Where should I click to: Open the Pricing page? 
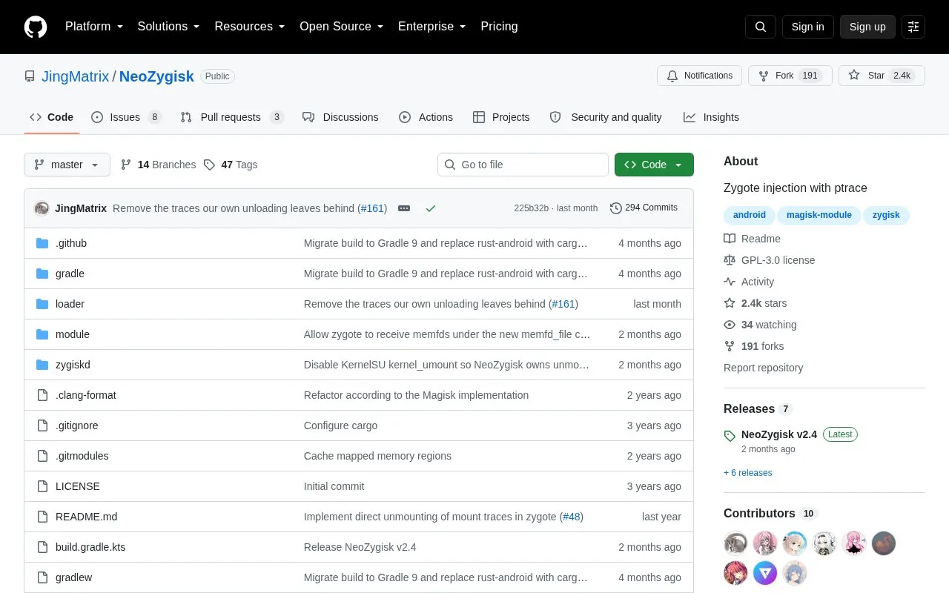[x=499, y=27]
